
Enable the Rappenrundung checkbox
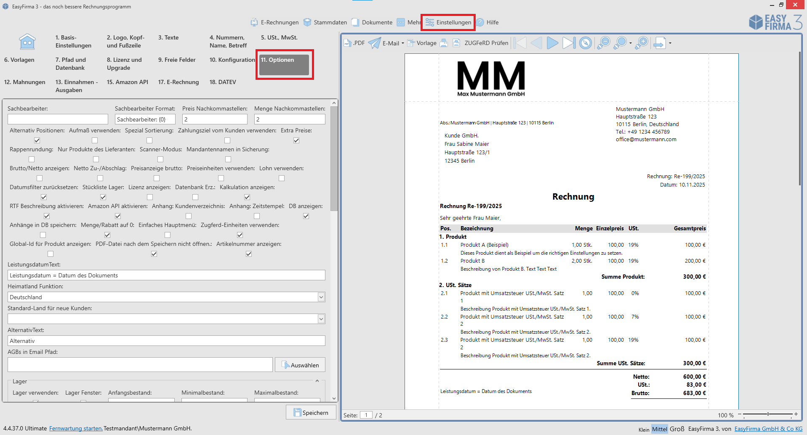pyautogui.click(x=32, y=159)
